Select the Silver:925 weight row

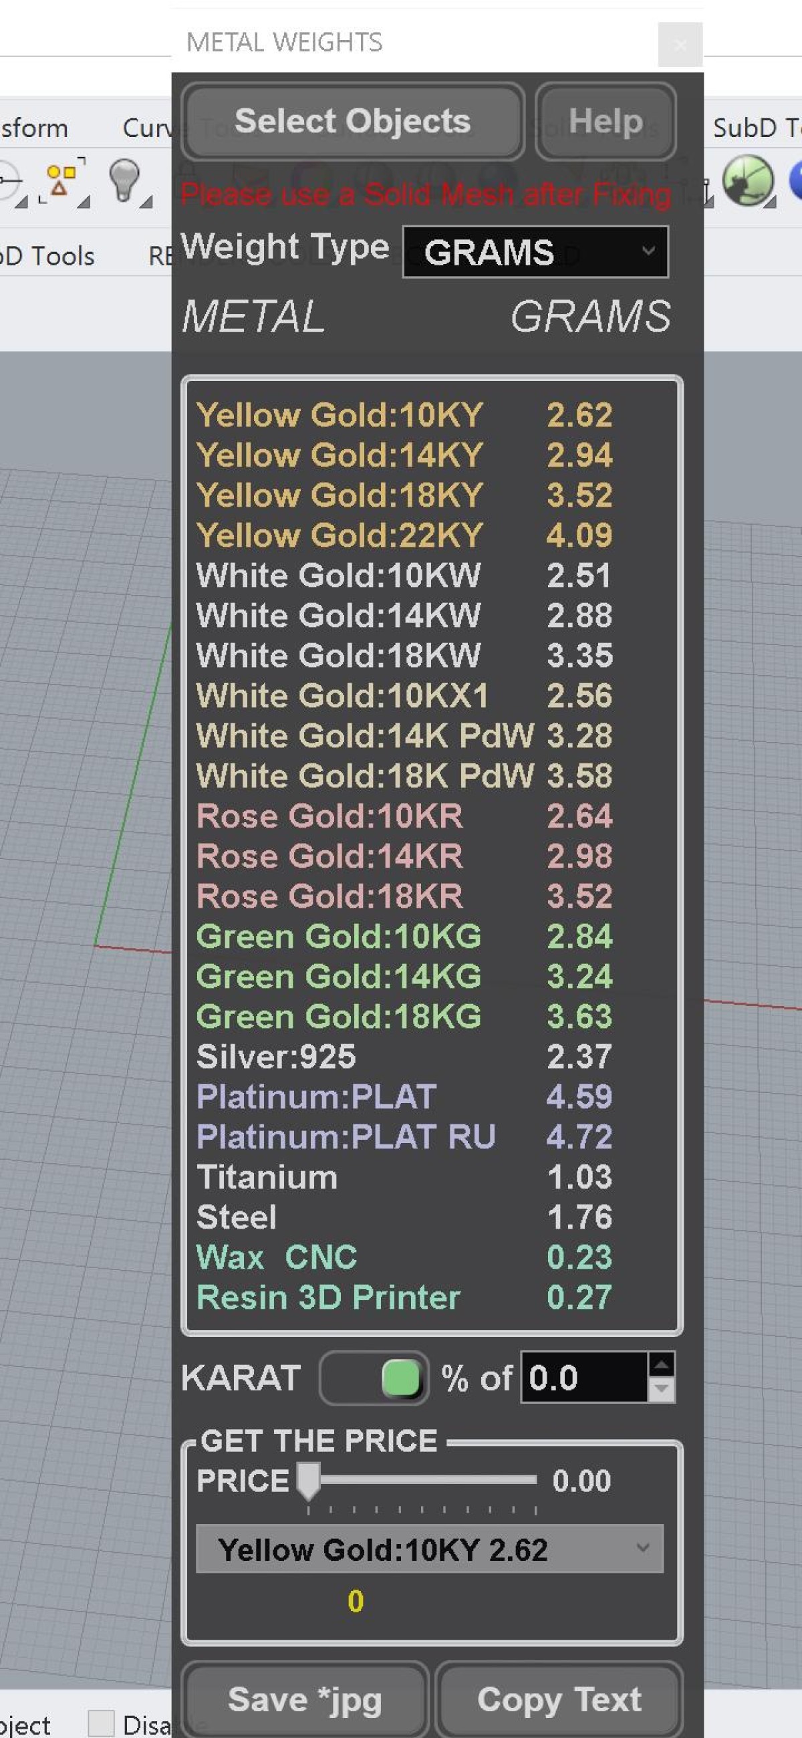pyautogui.click(x=405, y=1057)
